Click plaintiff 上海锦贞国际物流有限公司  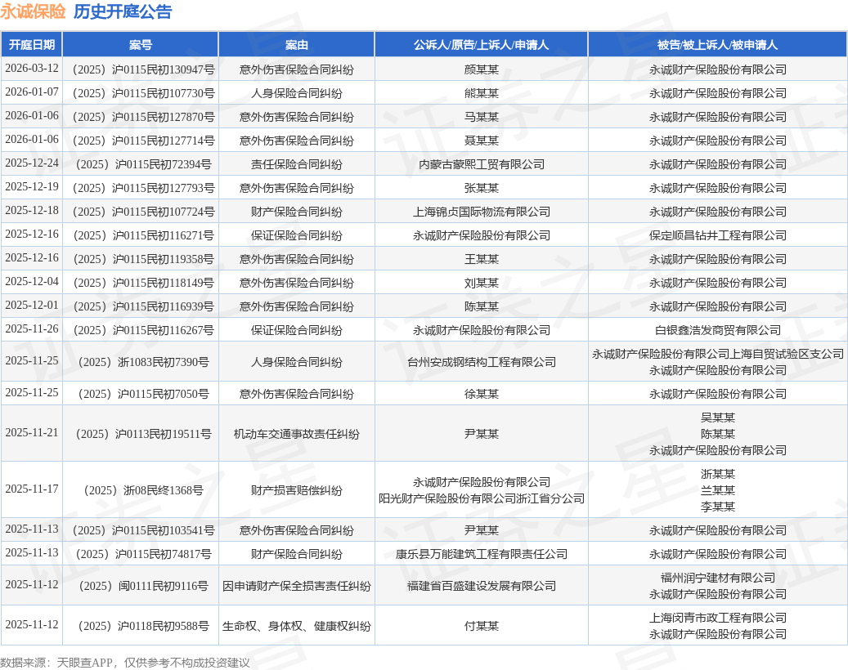[x=482, y=212]
